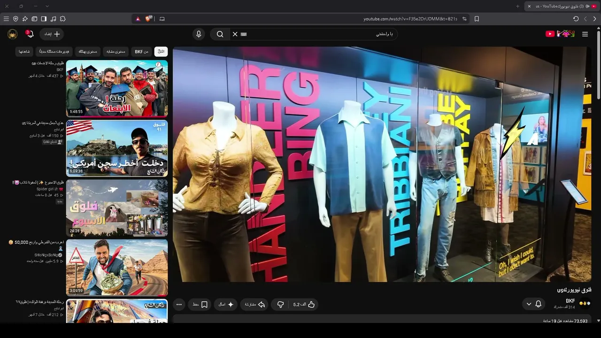Open the account avatar menu

point(13,34)
